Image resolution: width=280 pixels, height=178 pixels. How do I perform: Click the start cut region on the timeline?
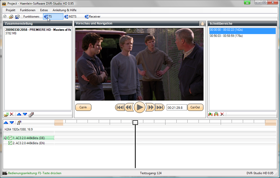(x=59, y=123)
